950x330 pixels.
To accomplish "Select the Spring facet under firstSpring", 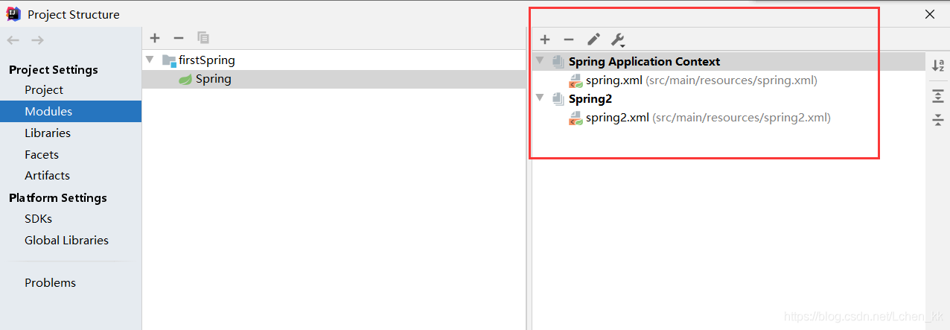I will coord(334,79).
